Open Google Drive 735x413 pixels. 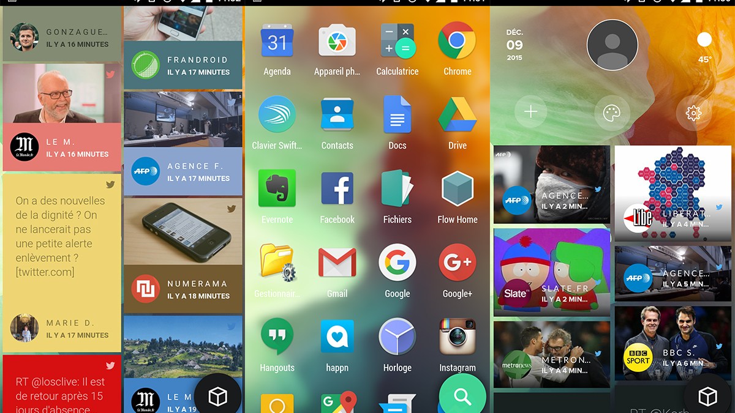pyautogui.click(x=457, y=115)
